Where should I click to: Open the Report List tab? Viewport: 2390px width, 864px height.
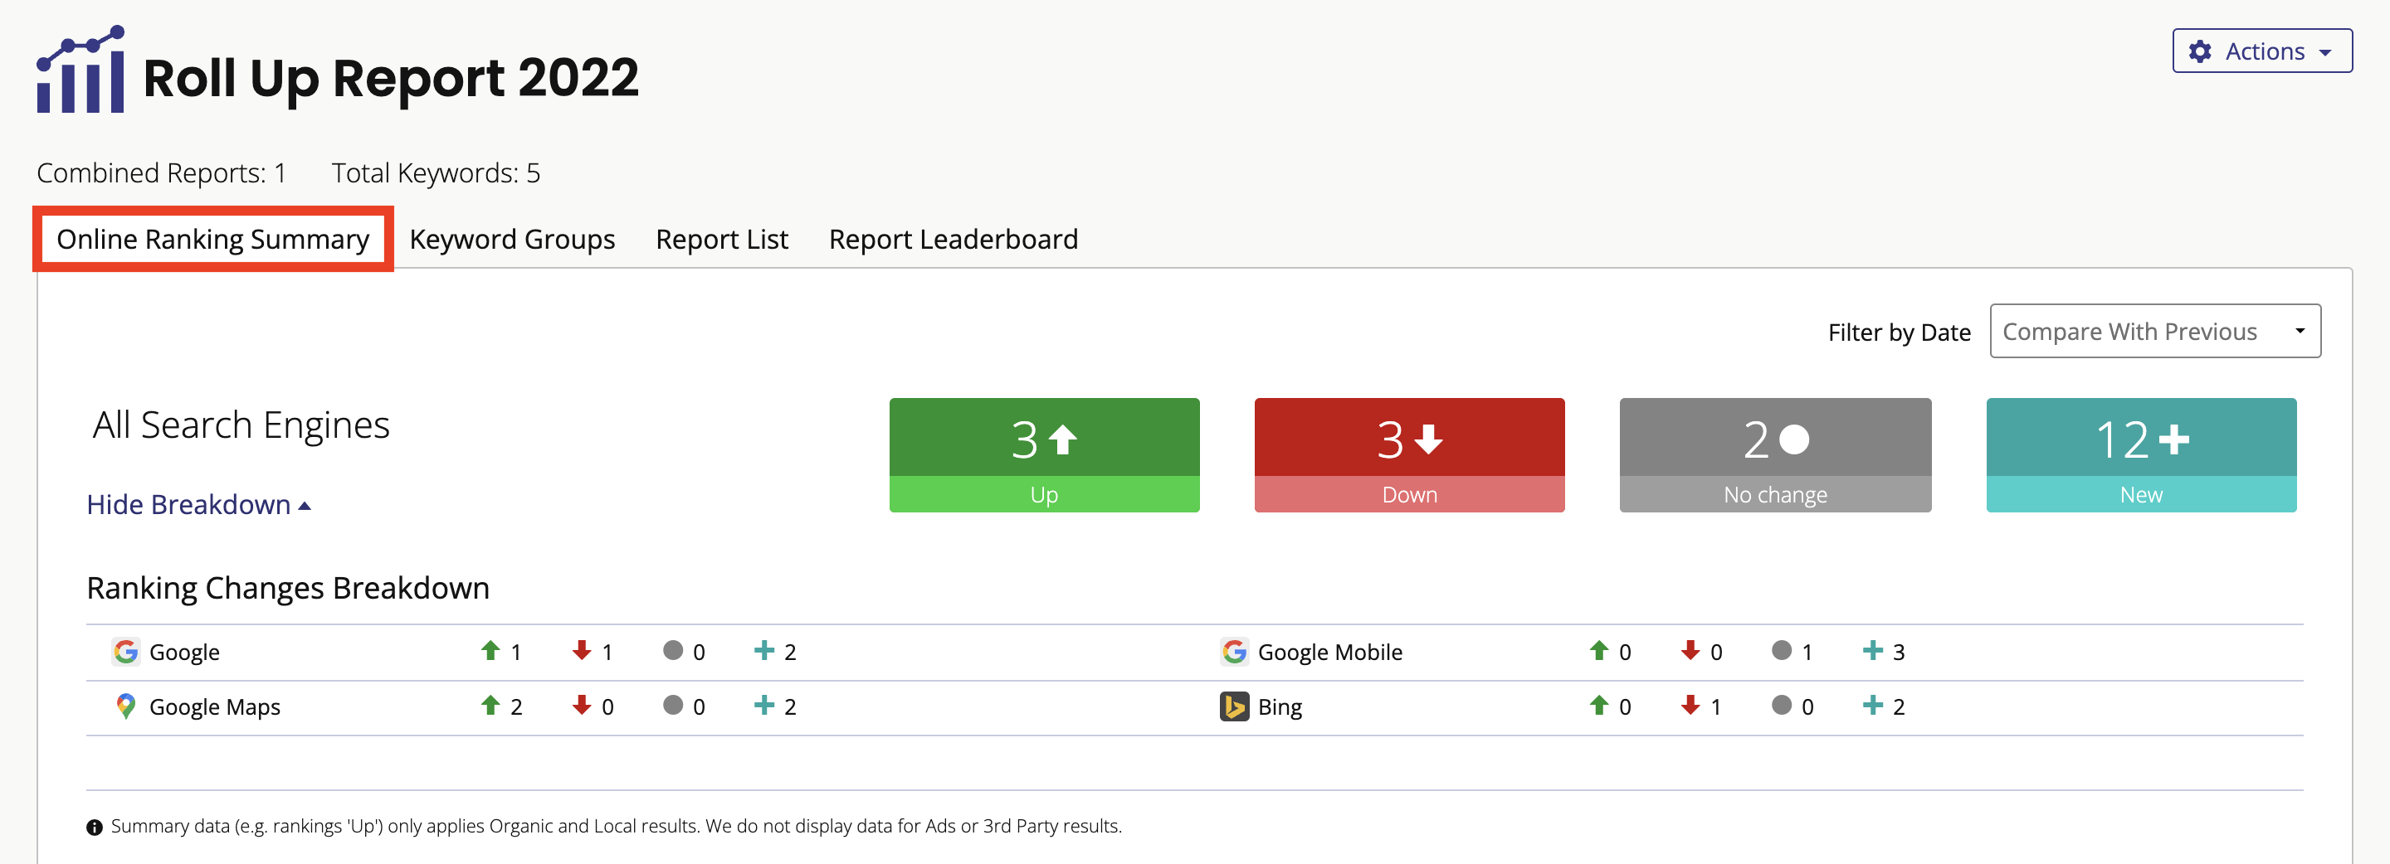(721, 239)
